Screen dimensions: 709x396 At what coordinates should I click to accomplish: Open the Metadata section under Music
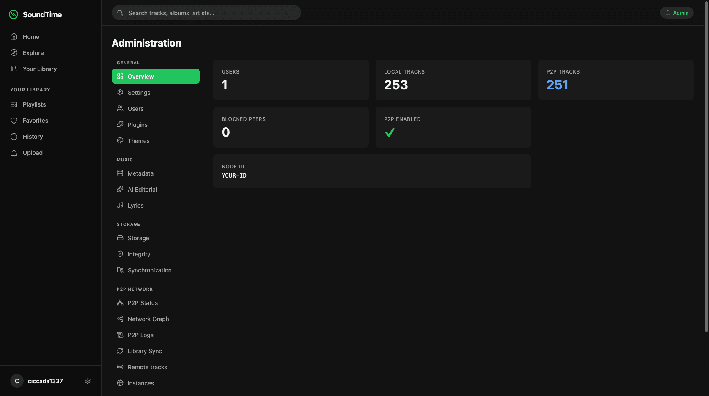point(140,173)
